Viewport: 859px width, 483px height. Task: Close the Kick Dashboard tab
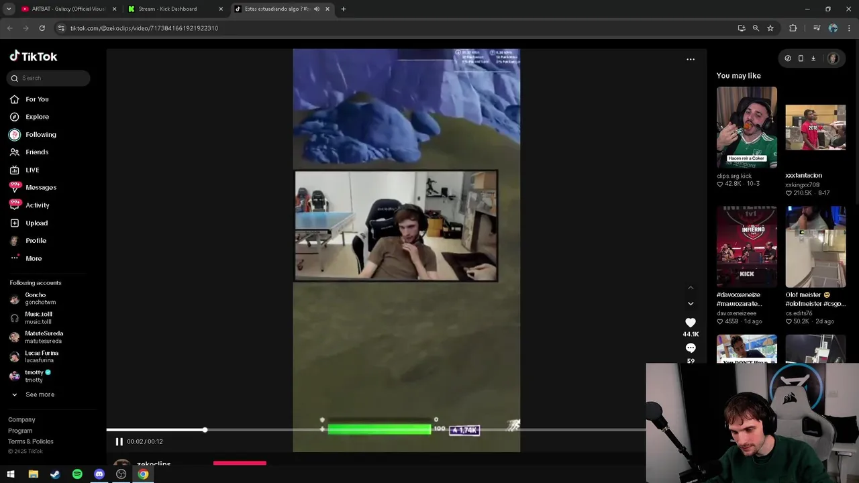tap(221, 9)
